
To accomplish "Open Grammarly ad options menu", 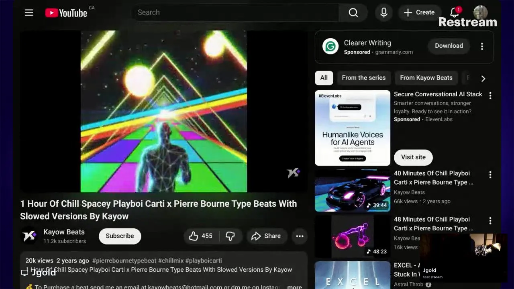I will click(x=482, y=46).
